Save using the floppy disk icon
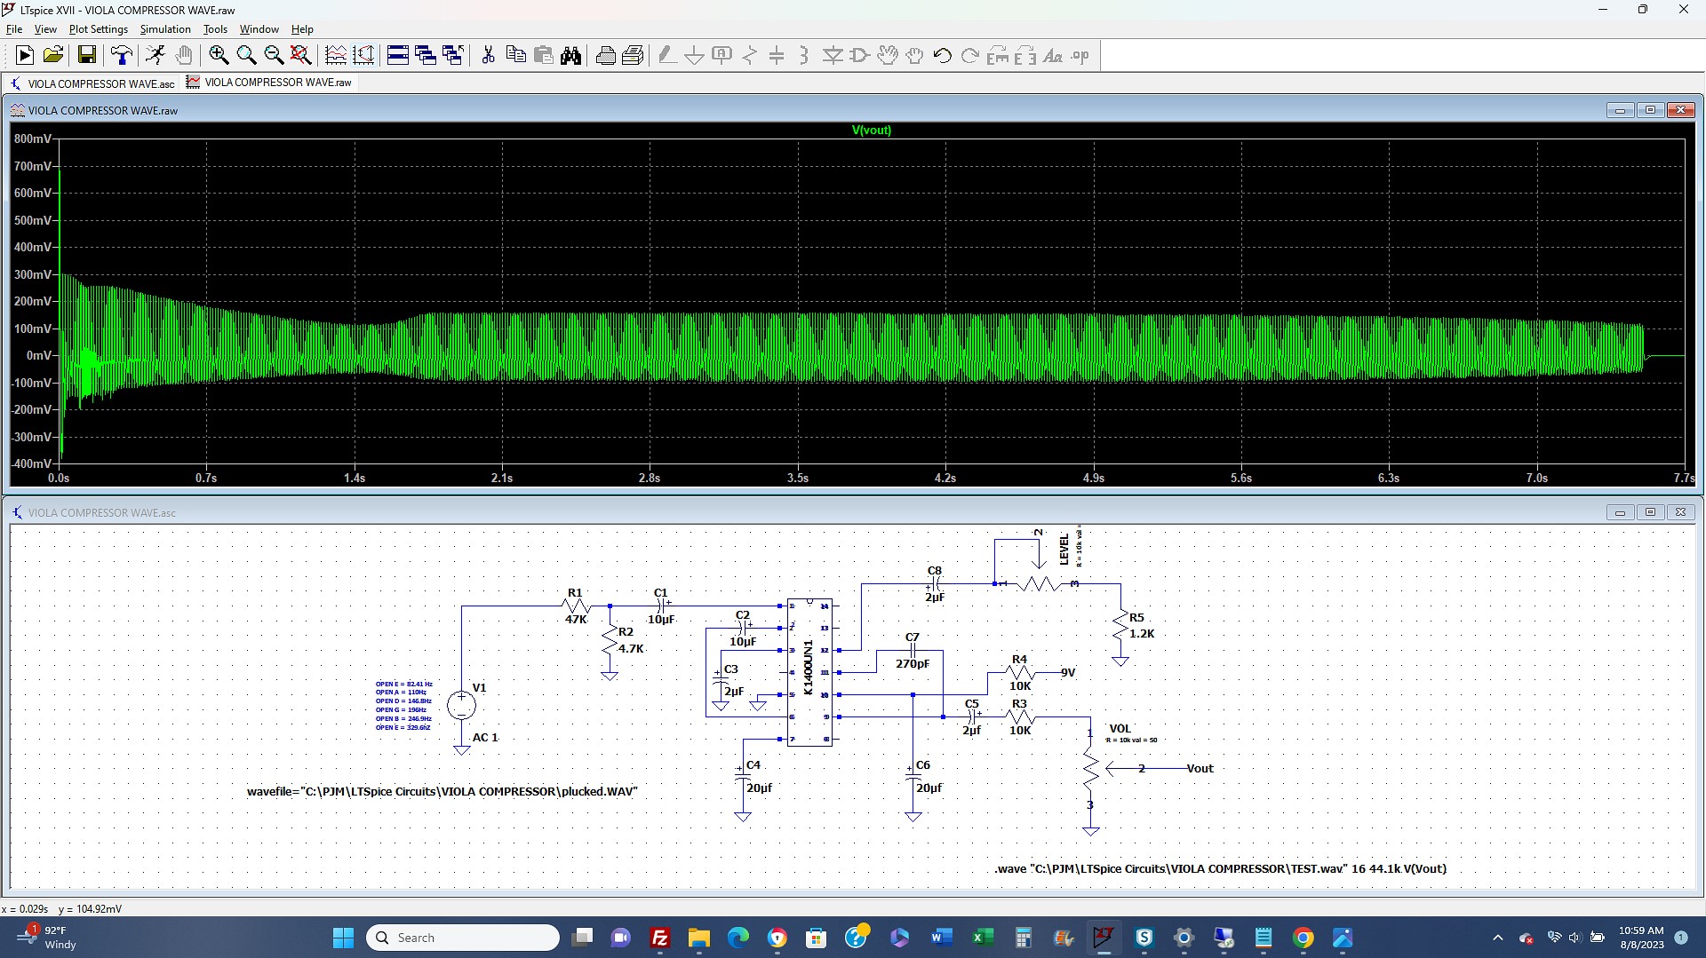Image resolution: width=1706 pixels, height=958 pixels. click(x=87, y=56)
